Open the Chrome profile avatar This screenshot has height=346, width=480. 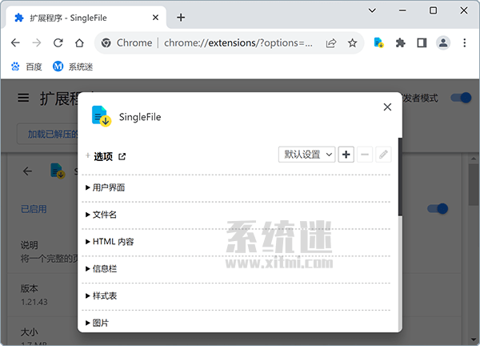pyautogui.click(x=443, y=43)
